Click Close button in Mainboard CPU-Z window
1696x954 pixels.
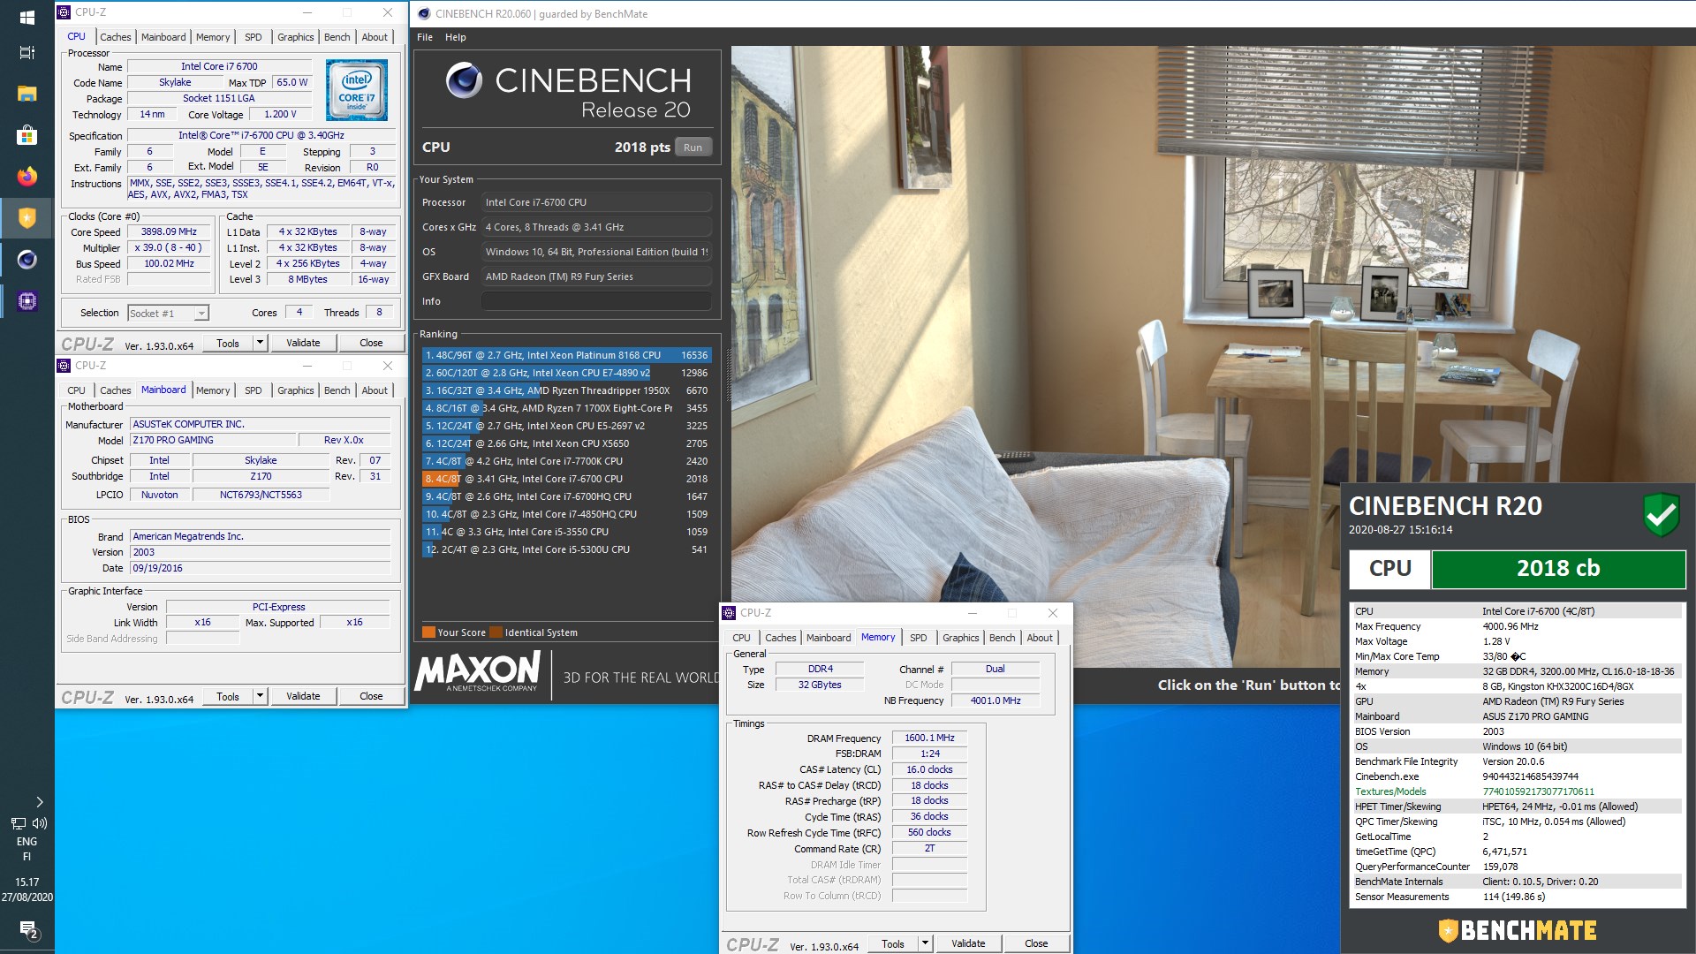pyautogui.click(x=371, y=696)
